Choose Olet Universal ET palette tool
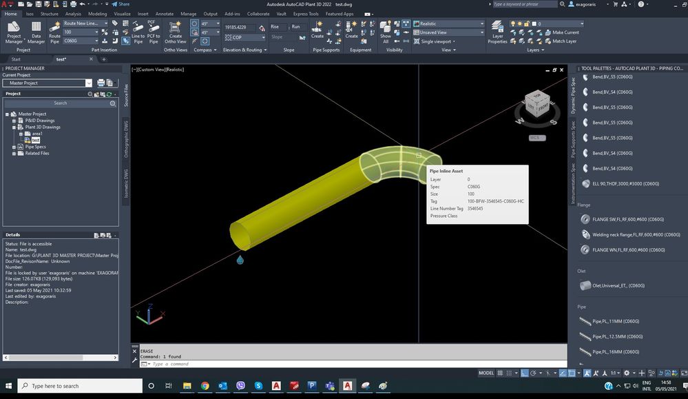The height and width of the screenshot is (399, 688). point(612,286)
